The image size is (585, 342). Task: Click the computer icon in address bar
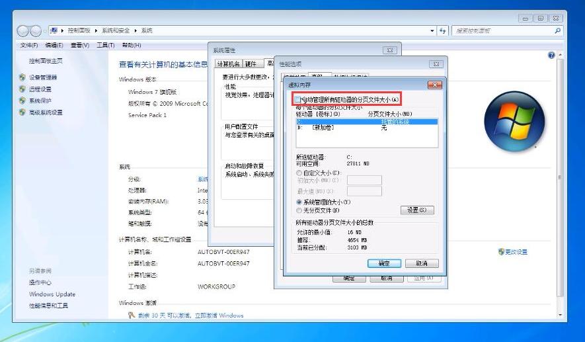pyautogui.click(x=54, y=30)
